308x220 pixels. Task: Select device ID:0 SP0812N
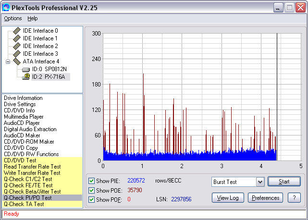pyautogui.click(x=49, y=69)
